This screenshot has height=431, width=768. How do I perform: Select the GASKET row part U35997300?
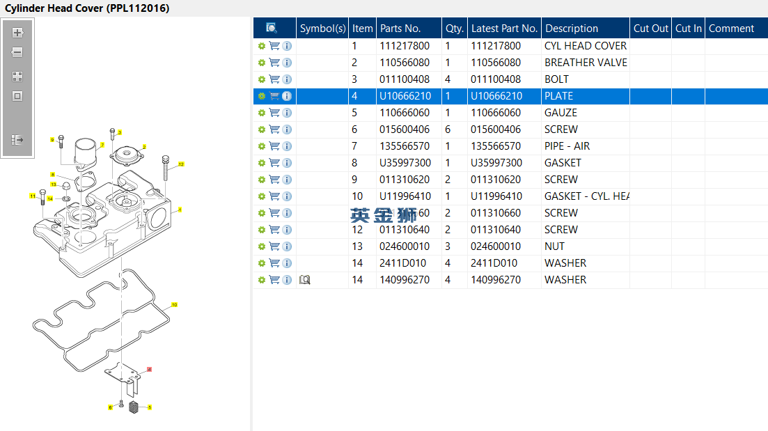tap(405, 163)
